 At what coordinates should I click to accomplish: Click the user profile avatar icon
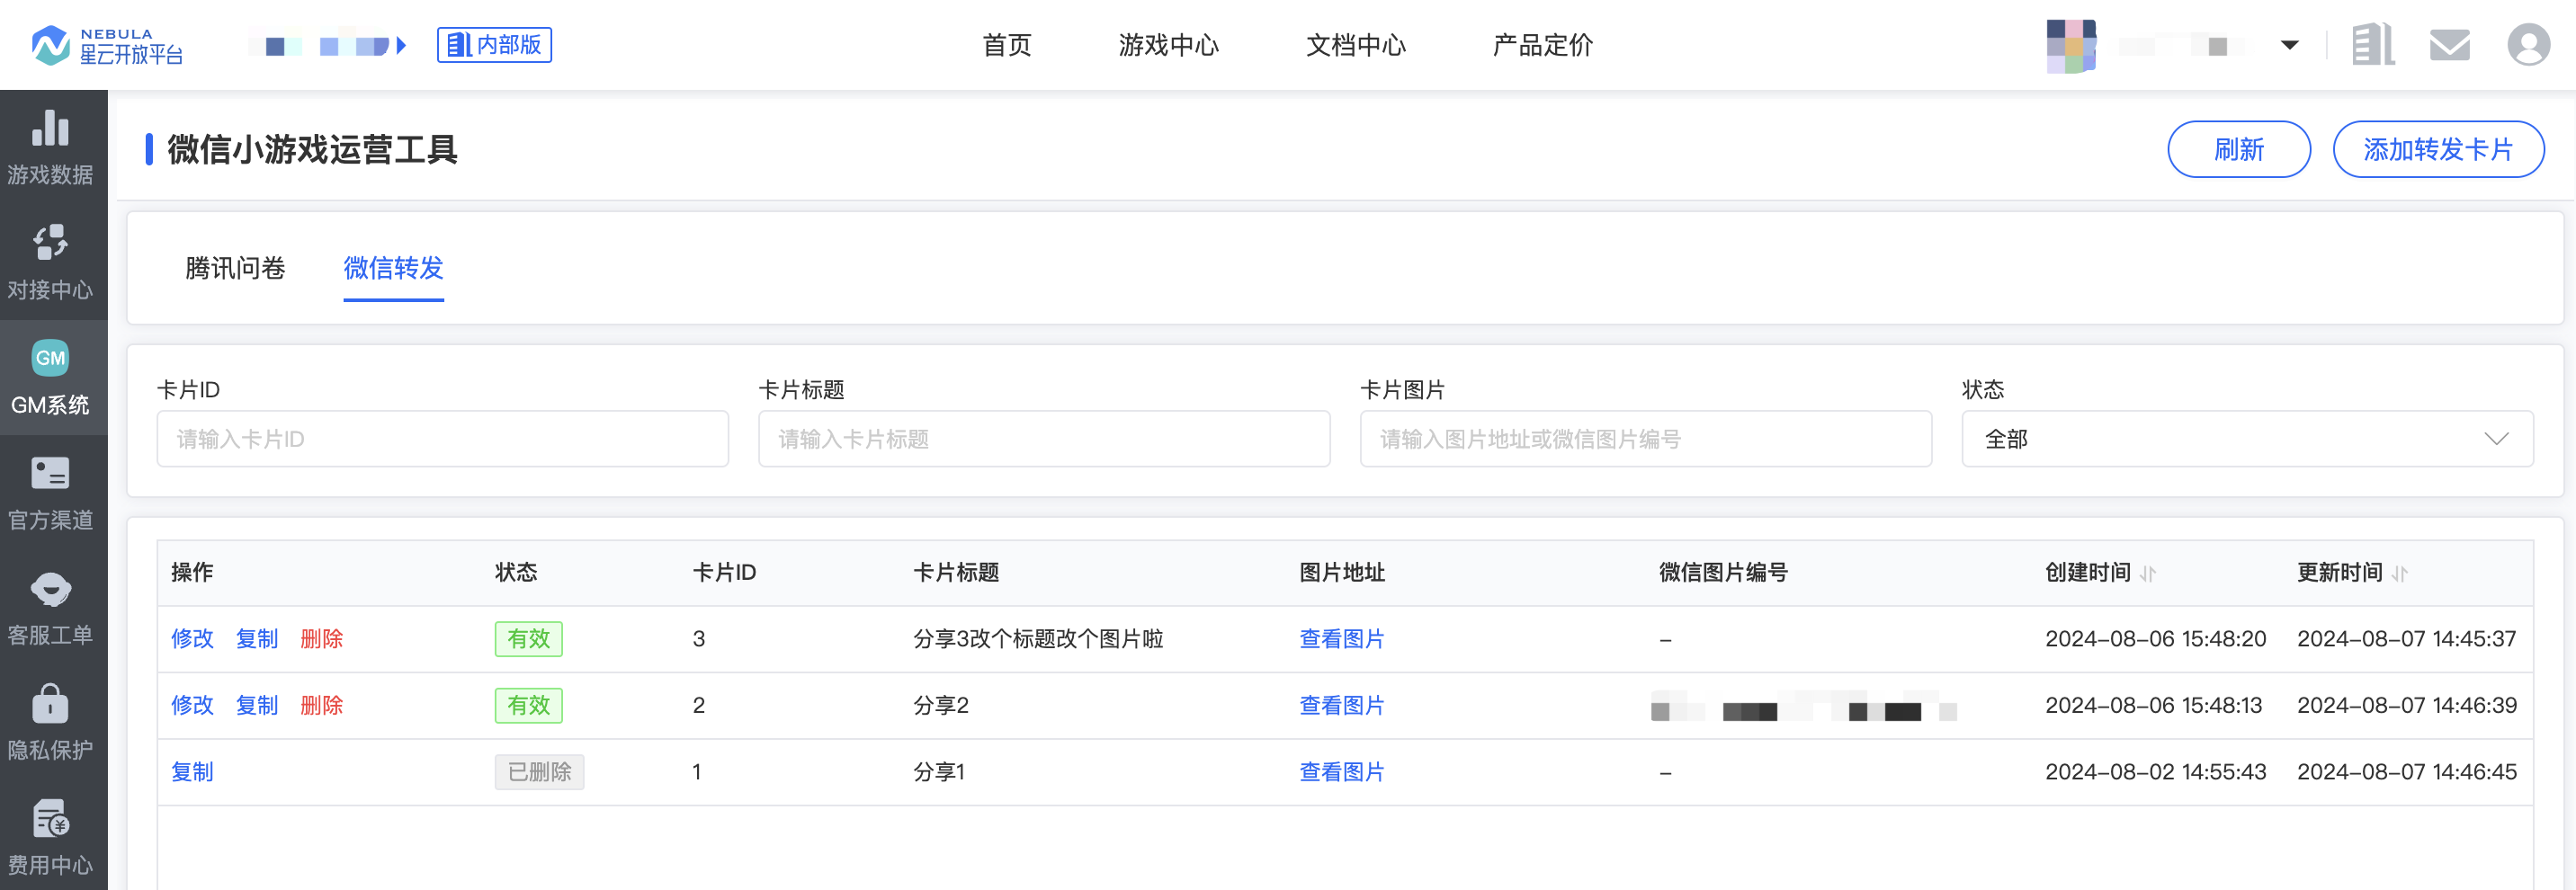coord(2528,45)
